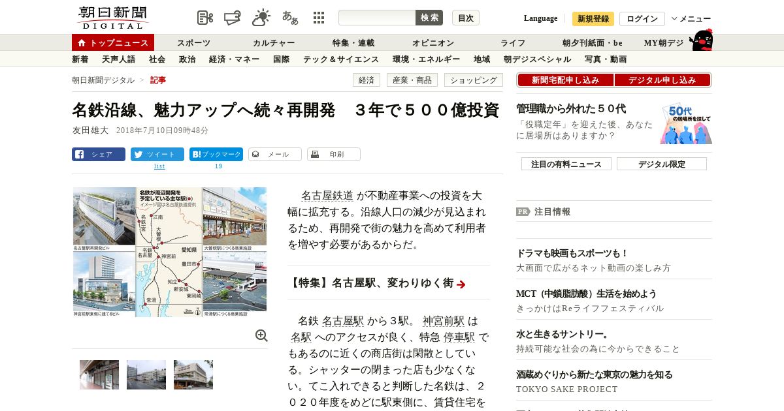Viewport: 784px width, 411px height.
Task: View third small photo thumbnail
Action: 193,375
